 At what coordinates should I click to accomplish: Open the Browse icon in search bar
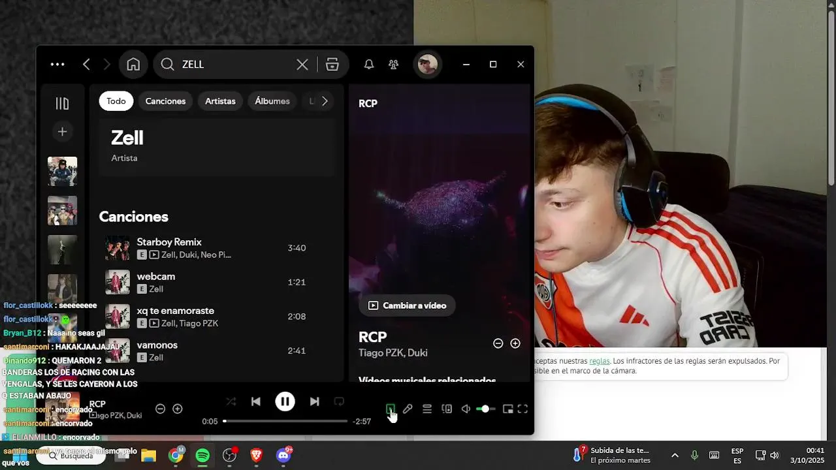click(x=332, y=64)
